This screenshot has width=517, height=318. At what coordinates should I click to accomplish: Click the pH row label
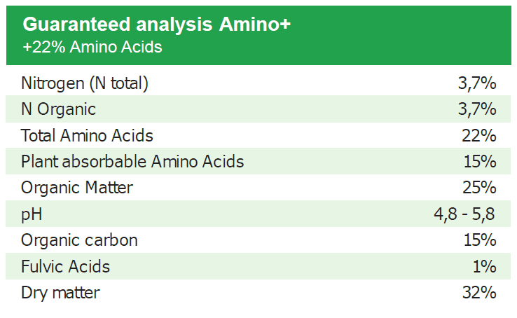click(32, 214)
